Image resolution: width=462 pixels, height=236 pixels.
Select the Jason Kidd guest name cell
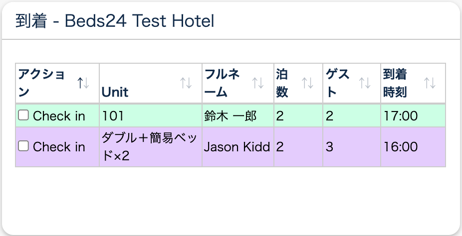pos(237,147)
